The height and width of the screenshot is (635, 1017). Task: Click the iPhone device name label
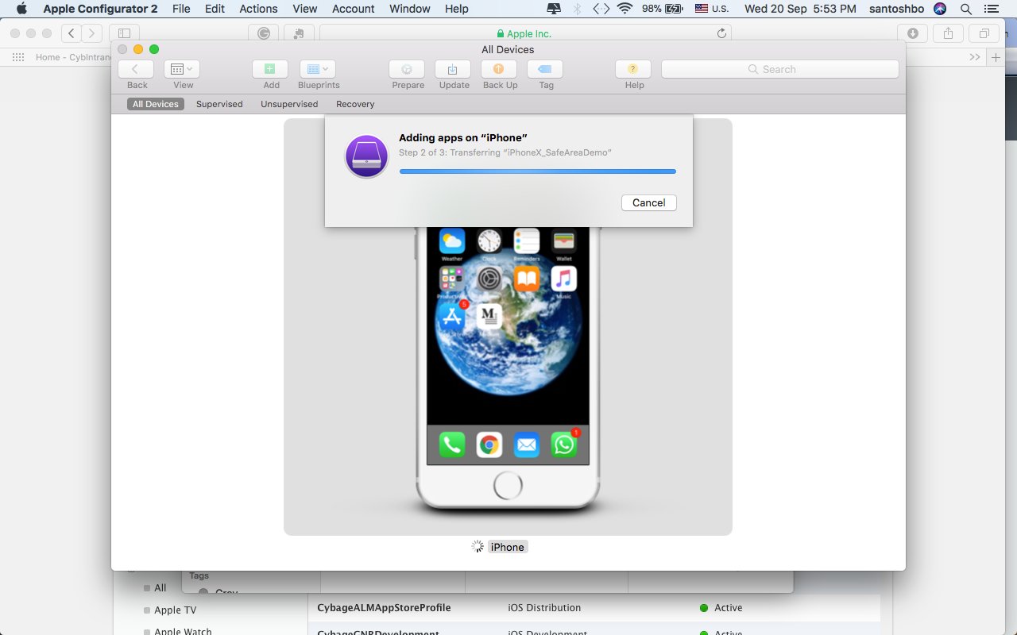(x=507, y=547)
